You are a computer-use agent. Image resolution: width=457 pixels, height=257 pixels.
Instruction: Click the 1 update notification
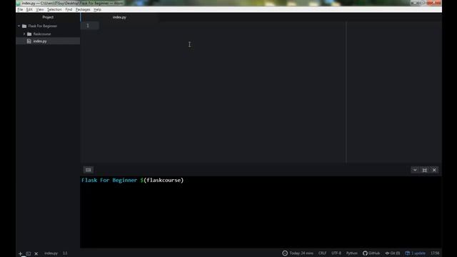pyautogui.click(x=416, y=253)
